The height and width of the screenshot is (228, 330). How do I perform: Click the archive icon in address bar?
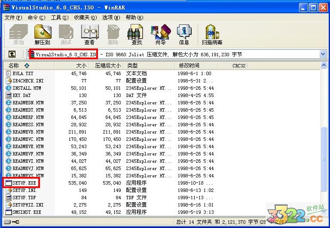click(31, 54)
